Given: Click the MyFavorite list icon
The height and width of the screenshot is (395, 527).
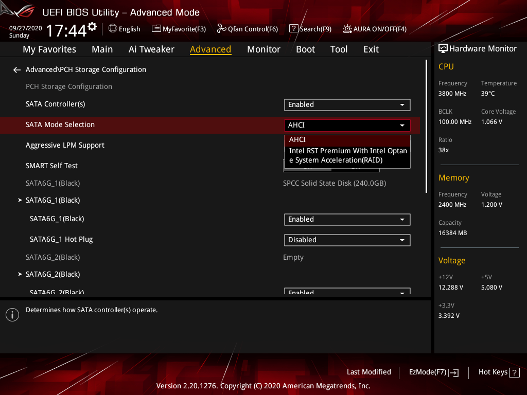Looking at the screenshot, I should click(156, 29).
